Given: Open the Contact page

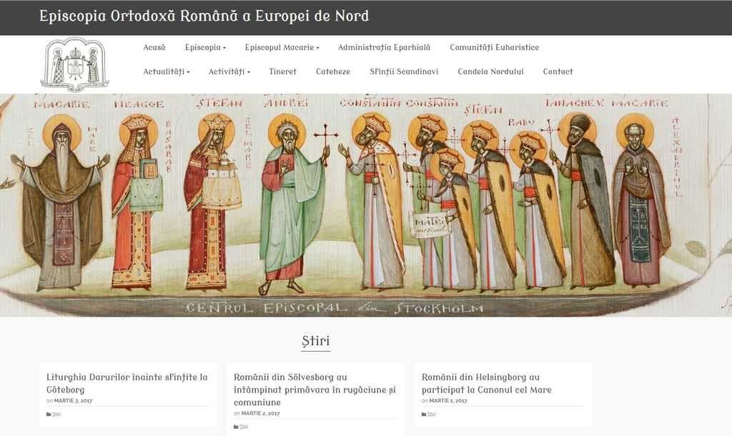Looking at the screenshot, I should point(558,71).
